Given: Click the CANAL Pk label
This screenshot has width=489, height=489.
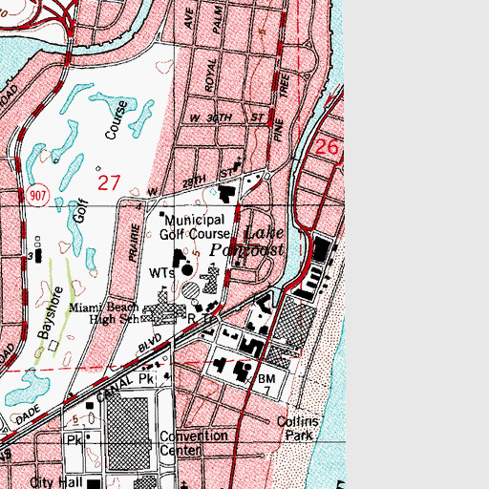Looking at the screenshot, I should click(126, 384).
